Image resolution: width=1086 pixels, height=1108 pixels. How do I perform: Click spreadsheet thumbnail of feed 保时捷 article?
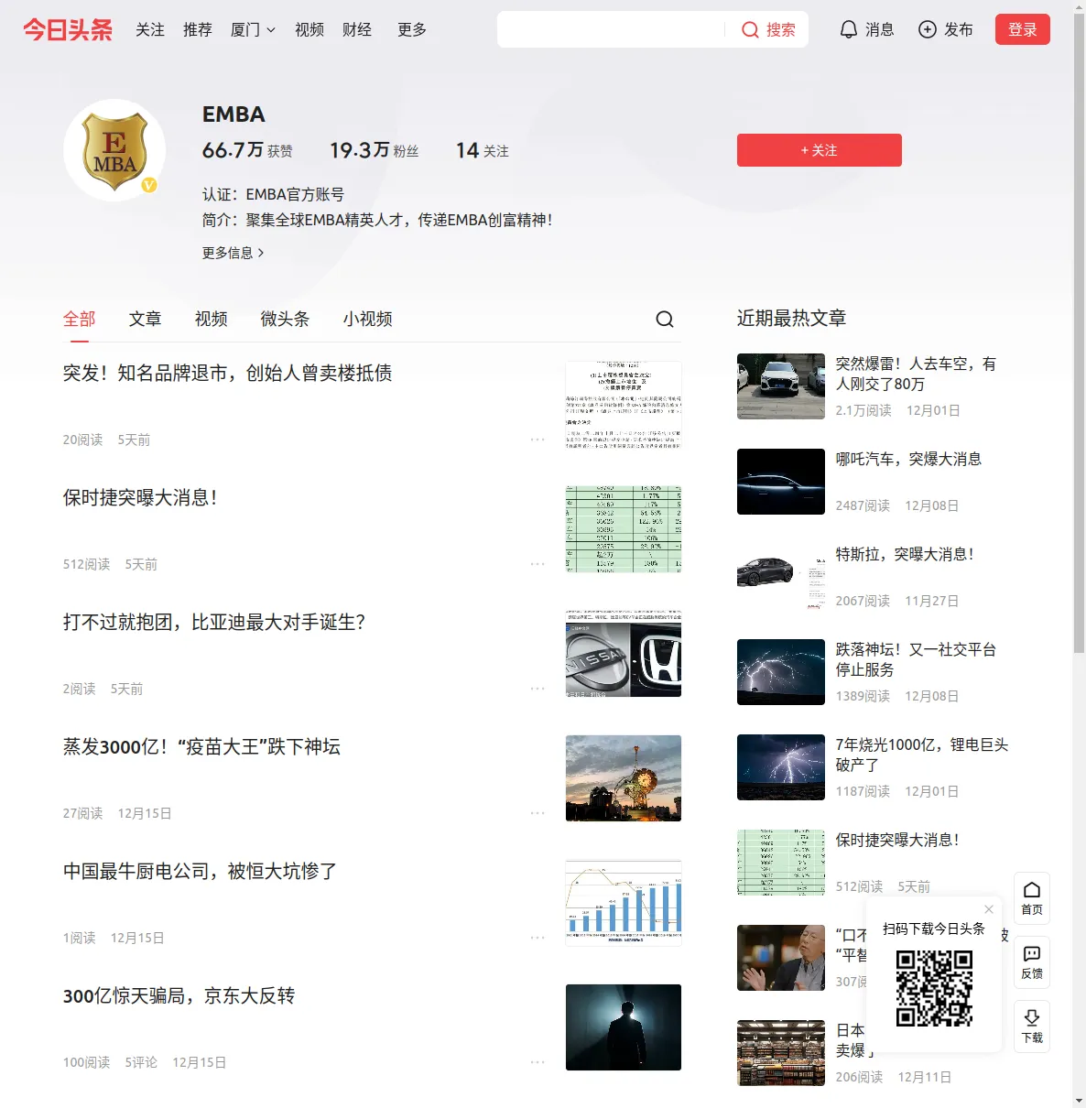click(x=624, y=529)
